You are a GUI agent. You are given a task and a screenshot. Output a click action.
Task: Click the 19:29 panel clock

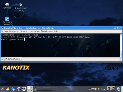[x=111, y=88]
